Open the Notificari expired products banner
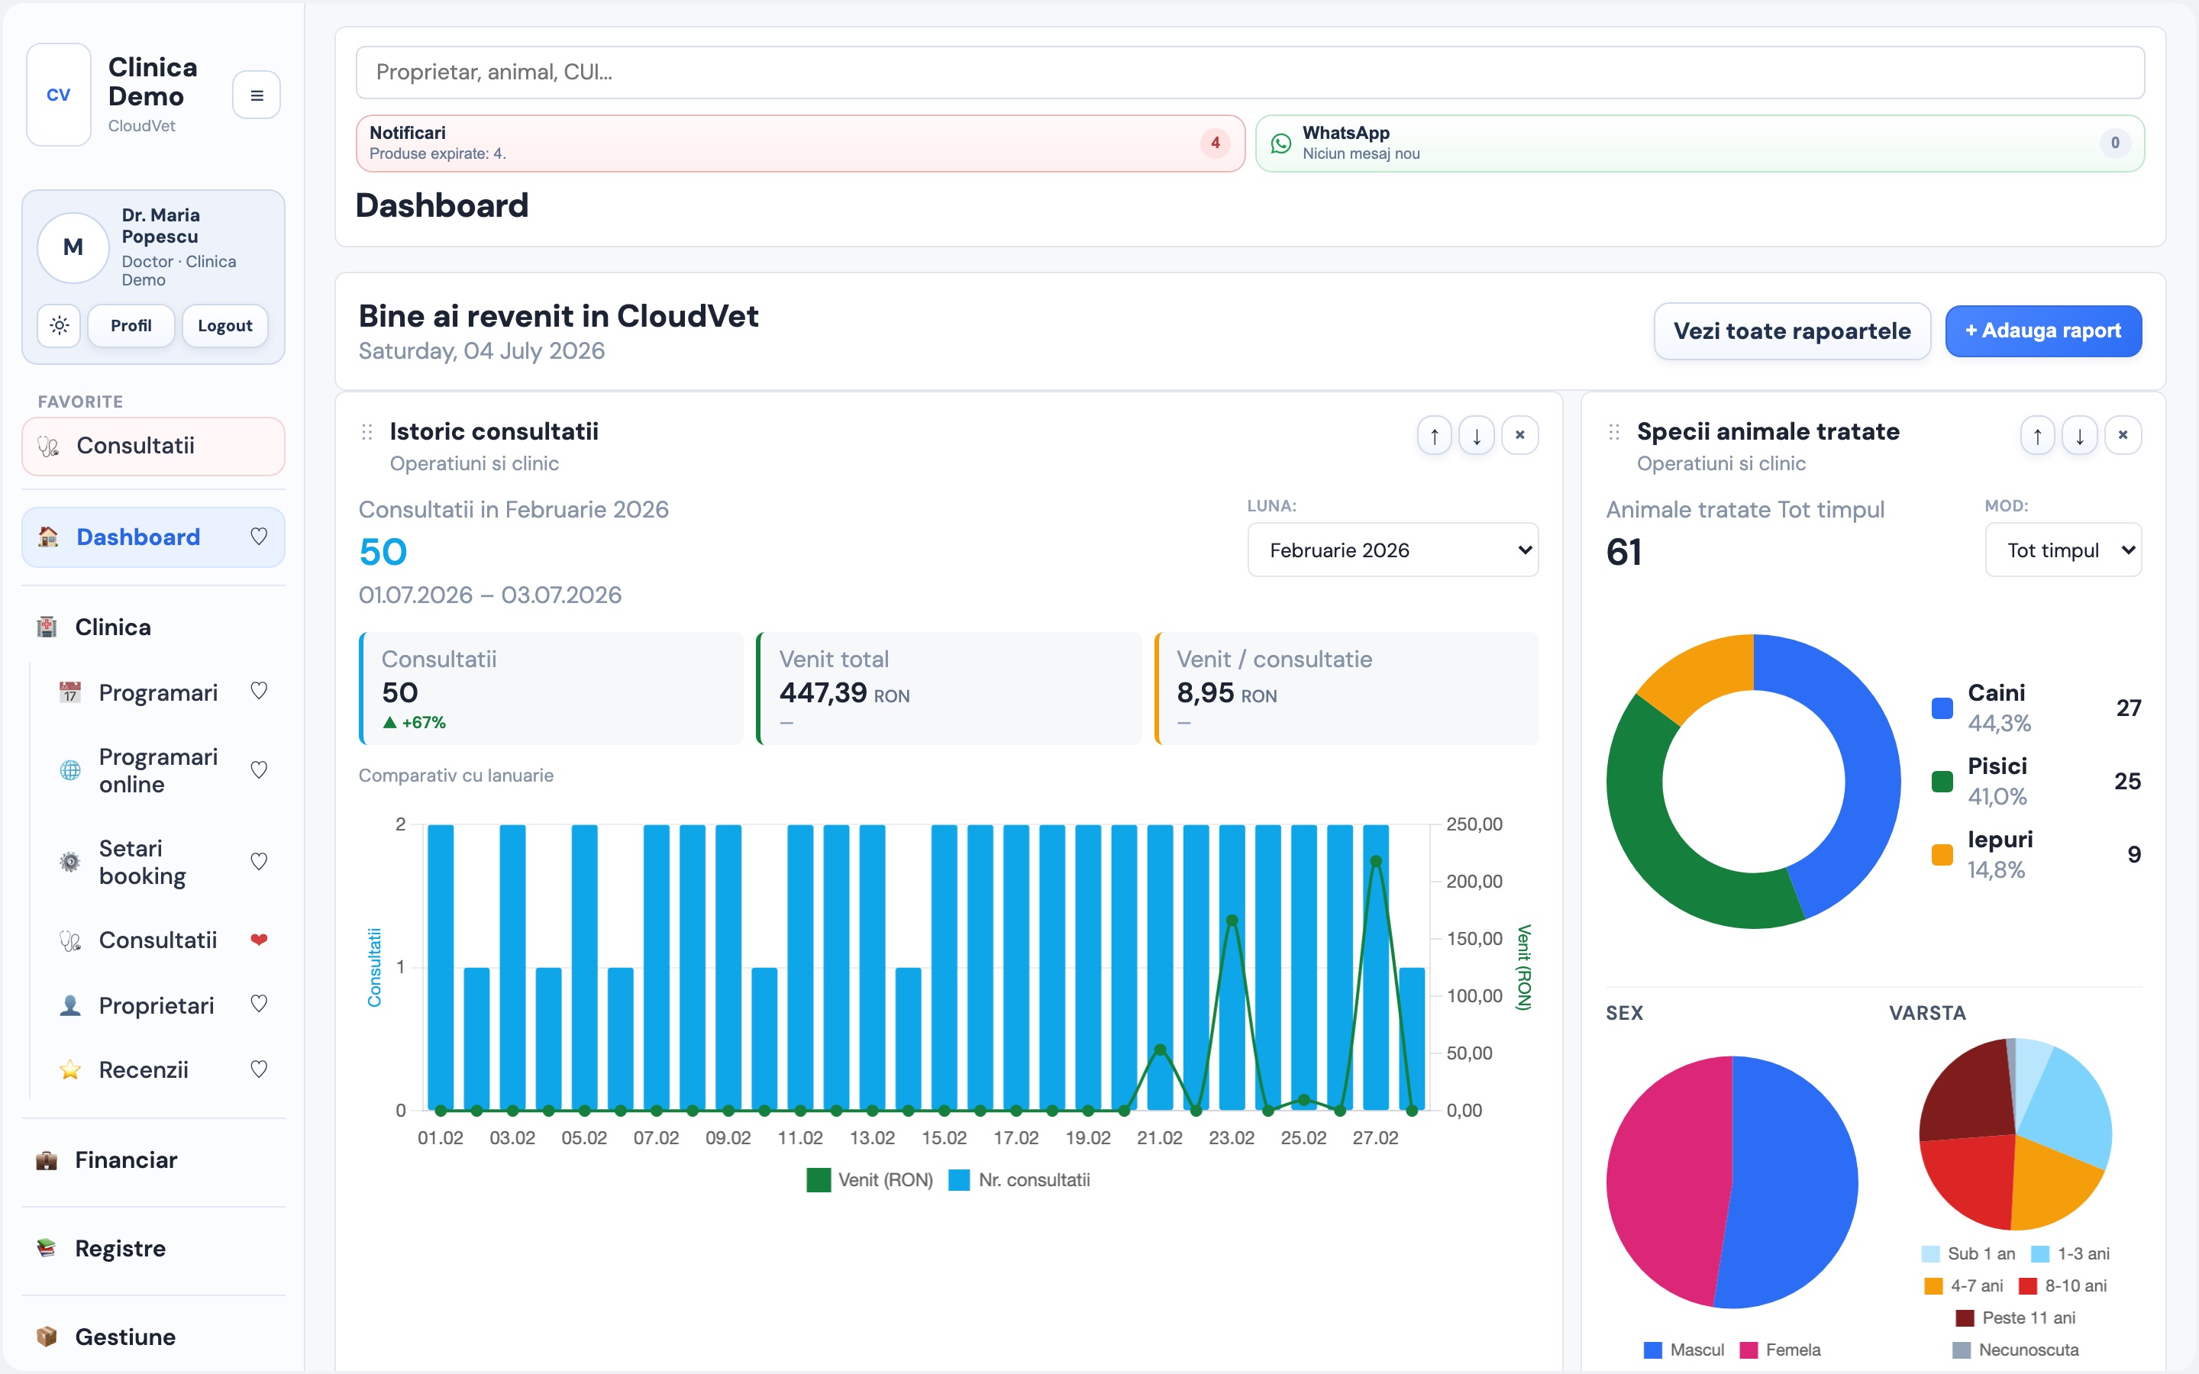 click(x=799, y=143)
